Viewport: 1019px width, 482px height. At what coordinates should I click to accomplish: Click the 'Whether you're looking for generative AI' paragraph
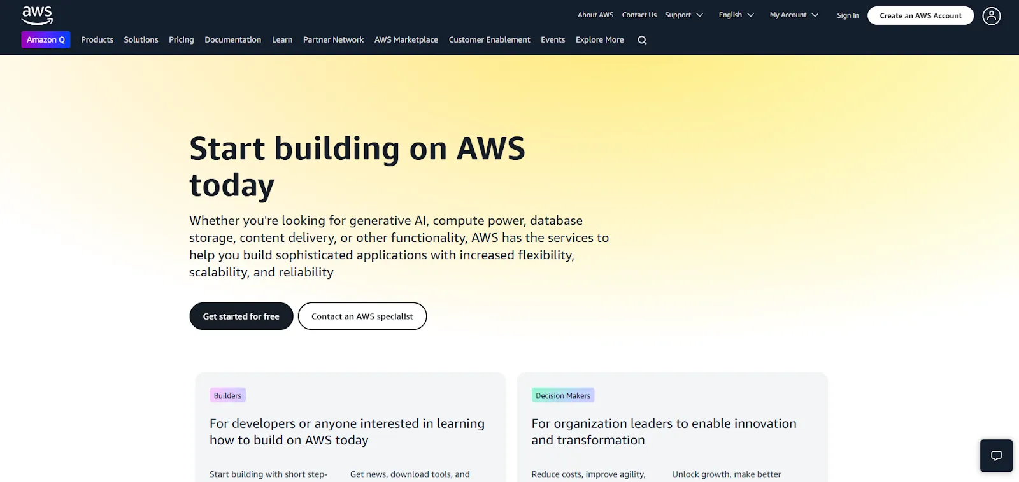(x=399, y=246)
